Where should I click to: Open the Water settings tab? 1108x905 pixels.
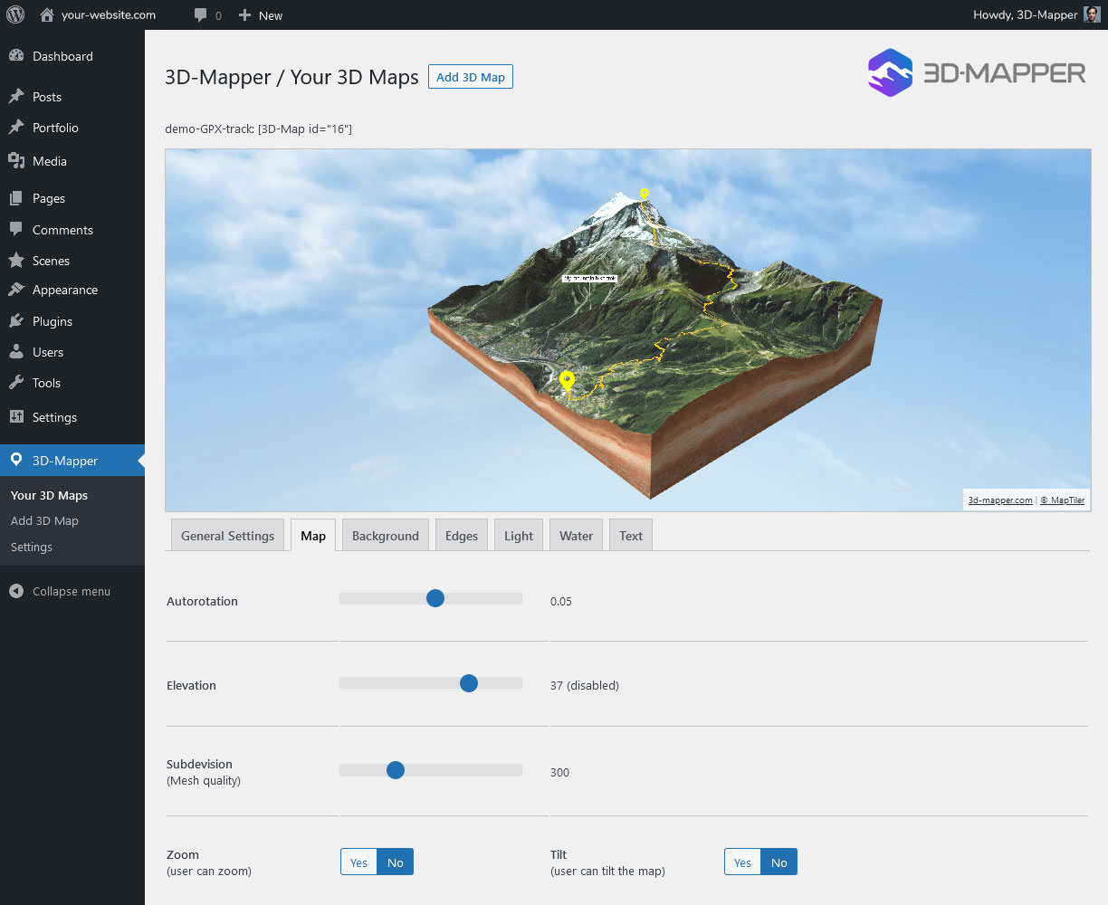click(x=576, y=535)
